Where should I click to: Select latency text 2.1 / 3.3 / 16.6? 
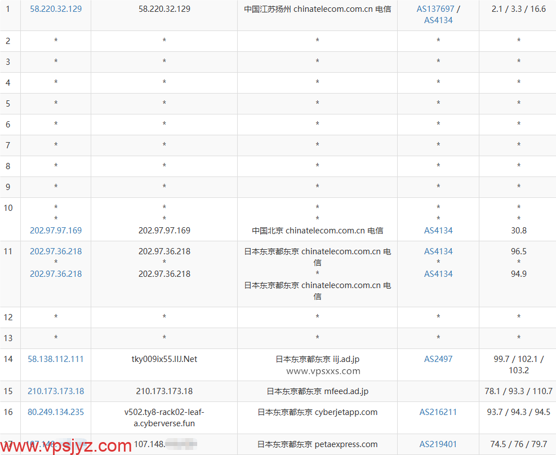518,9
